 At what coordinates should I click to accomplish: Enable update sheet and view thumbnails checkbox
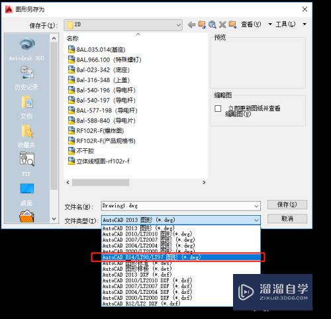click(x=218, y=109)
